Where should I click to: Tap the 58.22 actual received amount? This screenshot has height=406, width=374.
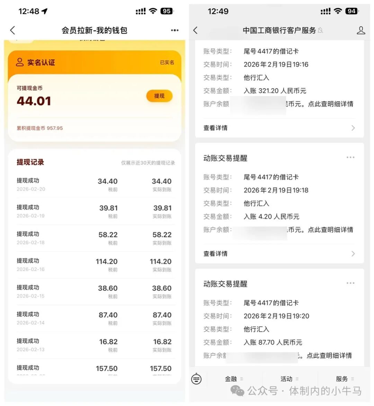(x=162, y=235)
